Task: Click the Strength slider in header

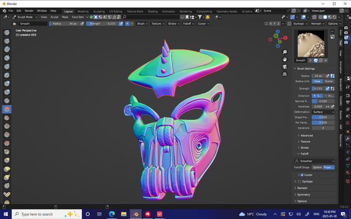Action: [103, 24]
